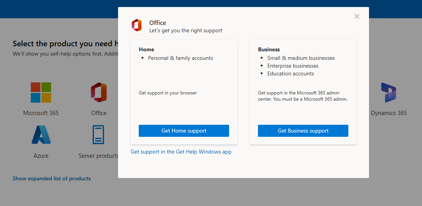Image resolution: width=422 pixels, height=206 pixels.
Task: Click the Office label under product icon
Action: coord(99,113)
